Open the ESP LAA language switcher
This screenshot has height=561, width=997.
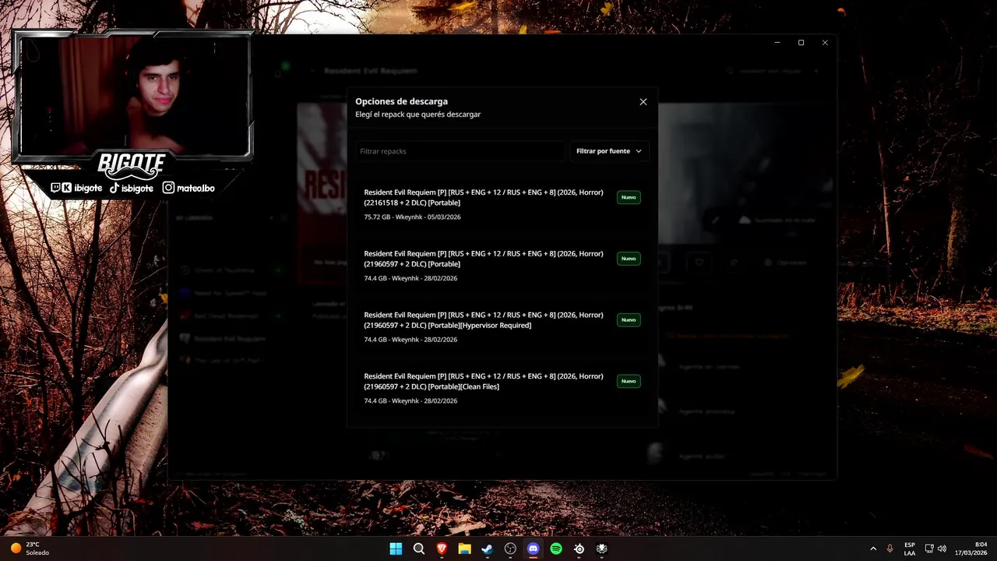(x=910, y=549)
